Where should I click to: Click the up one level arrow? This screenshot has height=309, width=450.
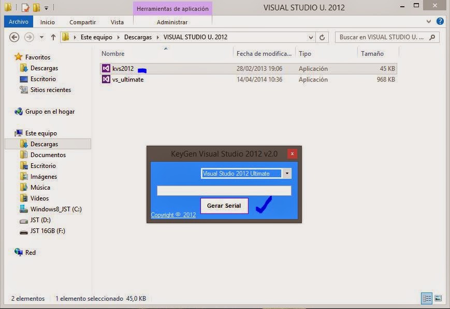[x=53, y=37]
